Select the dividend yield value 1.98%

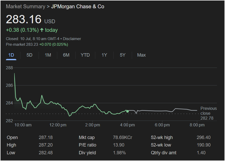[119, 153]
